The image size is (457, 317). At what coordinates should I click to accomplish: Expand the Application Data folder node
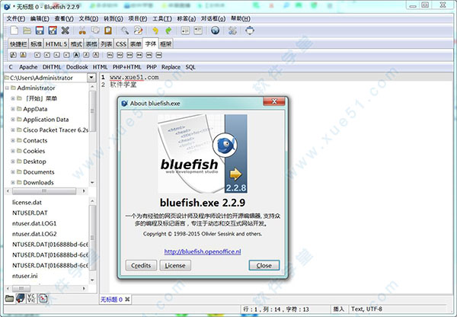pyautogui.click(x=13, y=120)
